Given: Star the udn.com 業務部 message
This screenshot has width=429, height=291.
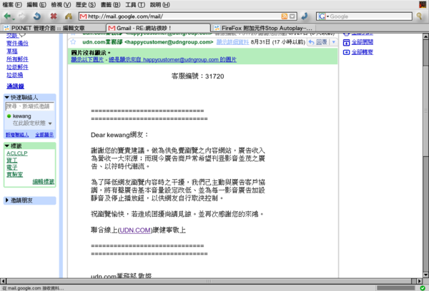Looking at the screenshot, I should (73, 42).
